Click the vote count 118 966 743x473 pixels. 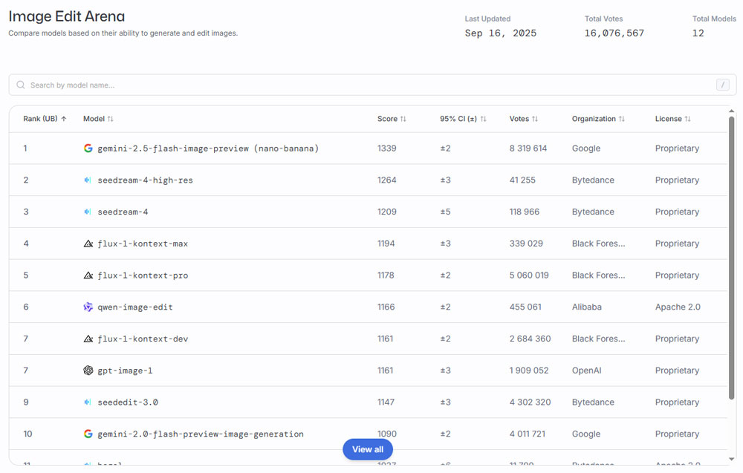(x=524, y=212)
